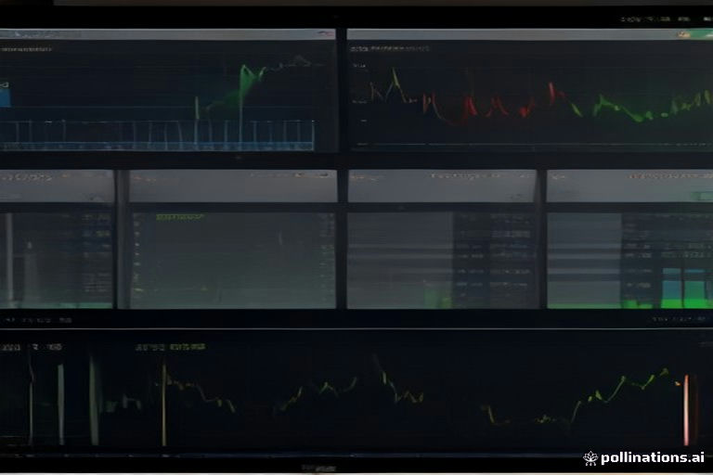Click small flag icon in top-left panel title bar

pos(326,34)
